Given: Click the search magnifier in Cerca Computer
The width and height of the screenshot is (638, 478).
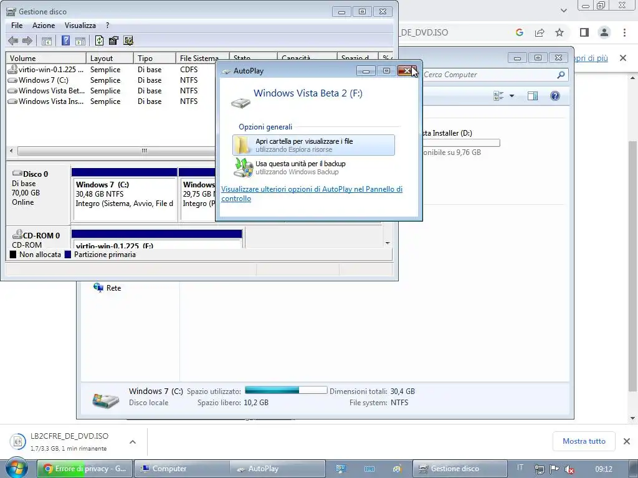Looking at the screenshot, I should tap(561, 75).
